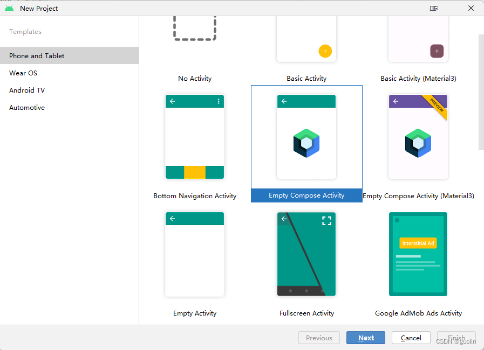Choose the Empty Activity template thumbnail

click(x=195, y=254)
